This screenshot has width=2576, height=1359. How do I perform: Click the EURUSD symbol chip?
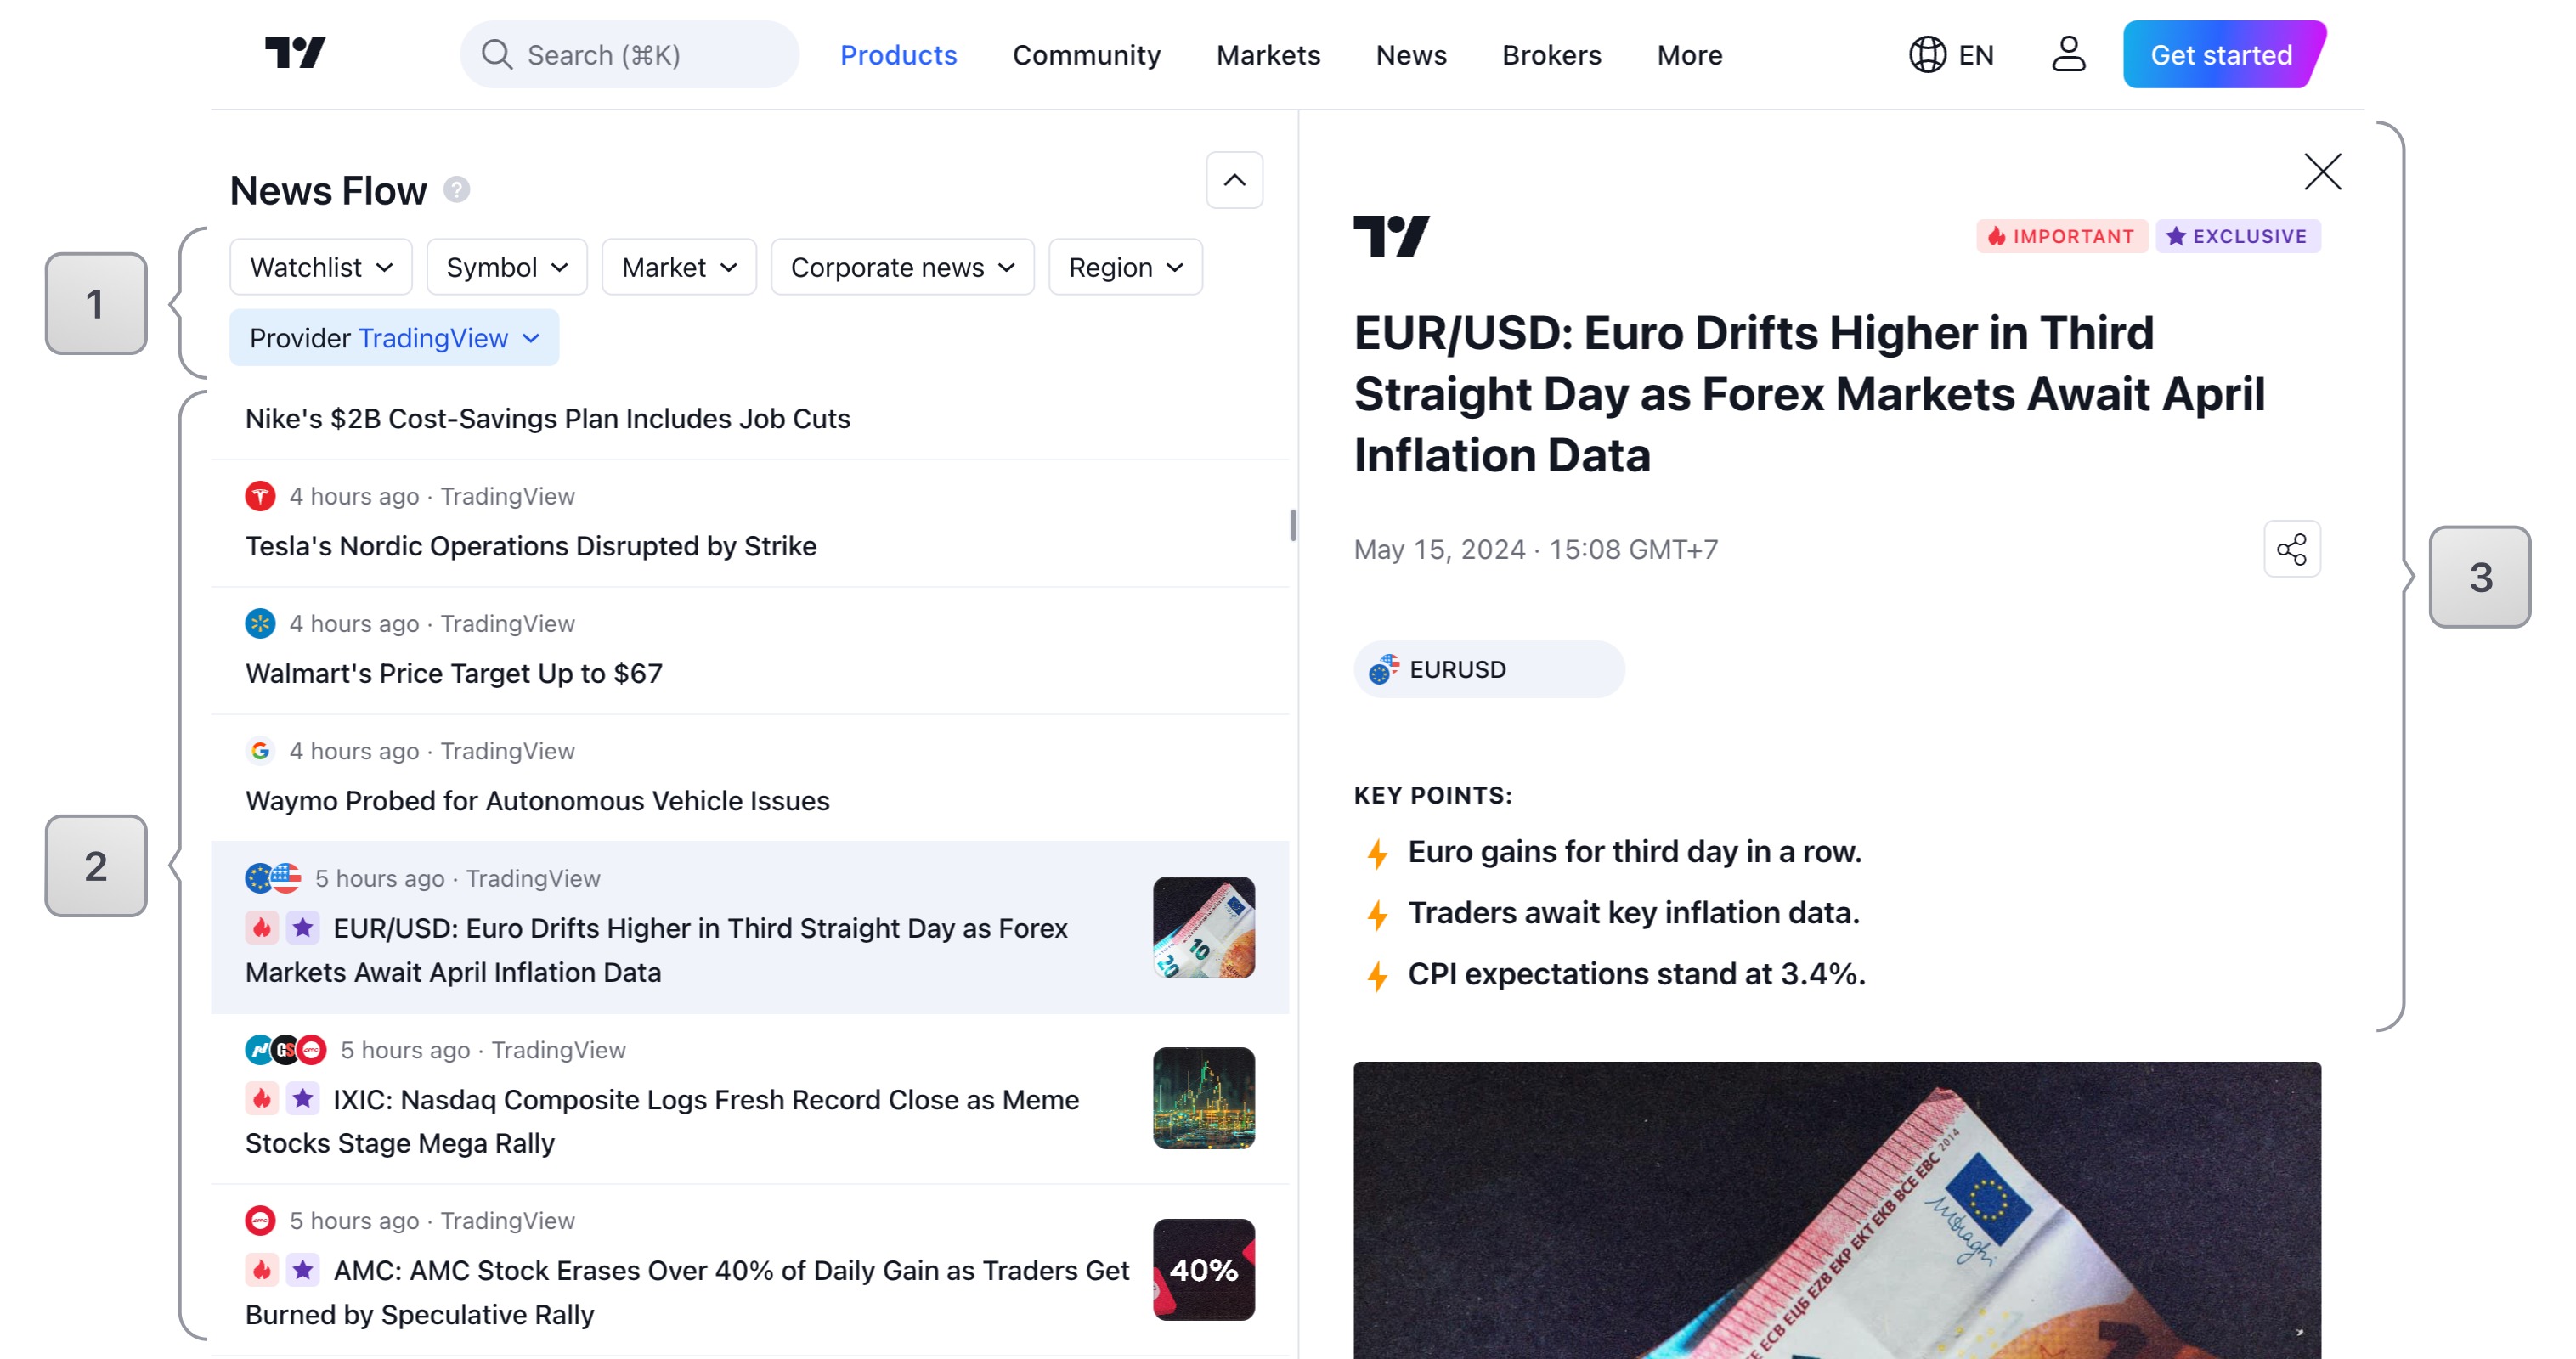(x=1488, y=669)
